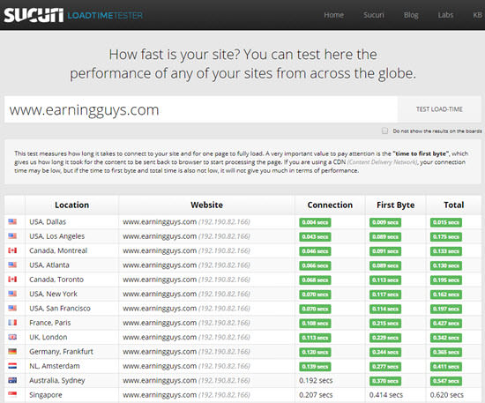Check 'Do not show the results' checkbox
This screenshot has width=485, height=403.
(x=384, y=131)
